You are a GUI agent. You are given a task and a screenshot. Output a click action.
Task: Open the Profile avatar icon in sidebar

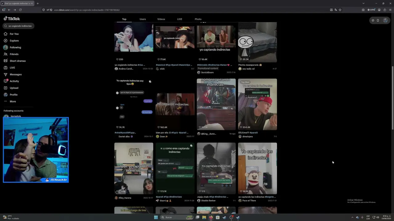[x=6, y=95]
